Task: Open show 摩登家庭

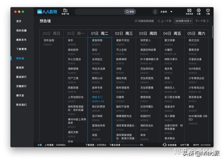Action: click(145, 97)
